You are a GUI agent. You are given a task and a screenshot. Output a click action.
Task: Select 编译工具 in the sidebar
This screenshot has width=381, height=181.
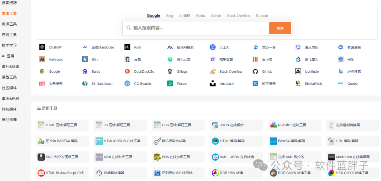9,24
